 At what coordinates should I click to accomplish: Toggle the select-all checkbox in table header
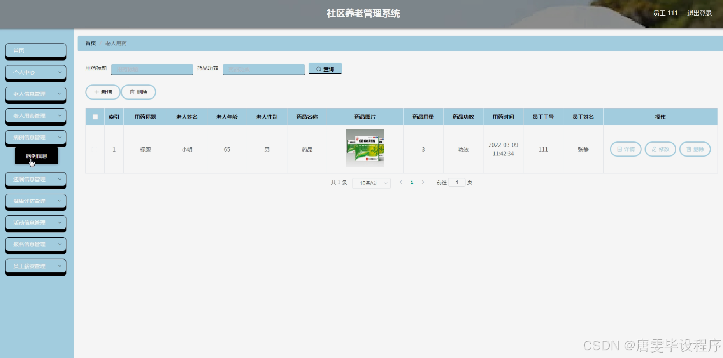[95, 117]
